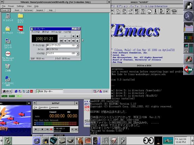This screenshot has height=145, width=194.
Task: Open the My Documents folder icon
Action: pyautogui.click(x=8, y=30)
